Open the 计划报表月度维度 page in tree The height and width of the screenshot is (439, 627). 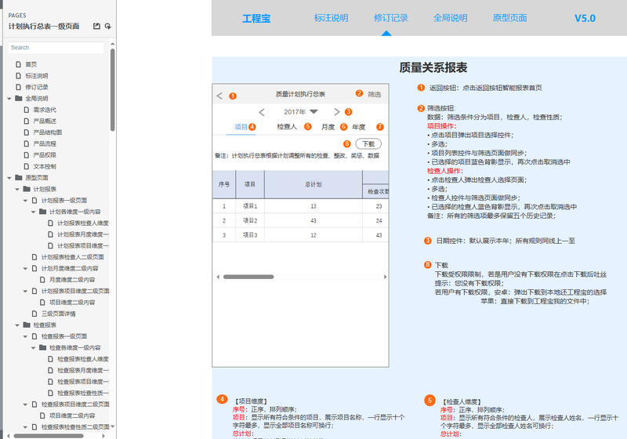[x=83, y=234]
